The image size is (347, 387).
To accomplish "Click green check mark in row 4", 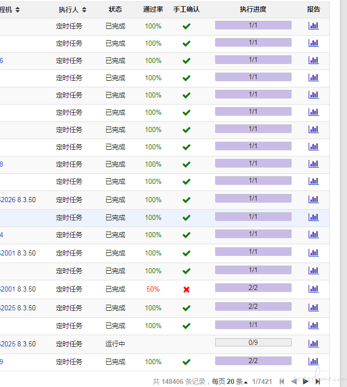I will point(187,235).
